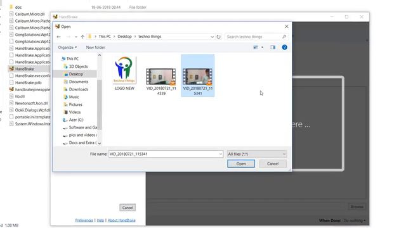Image resolution: width=406 pixels, height=228 pixels.
Task: Click the Browse button in HandBrake
Action: [x=357, y=206]
